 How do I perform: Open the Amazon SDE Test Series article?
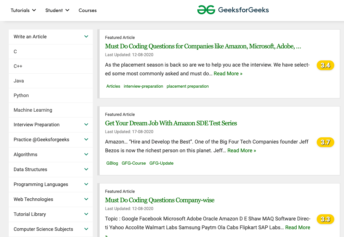click(x=171, y=123)
